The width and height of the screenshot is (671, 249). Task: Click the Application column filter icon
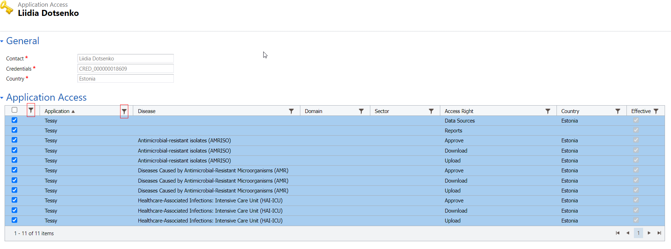(124, 111)
